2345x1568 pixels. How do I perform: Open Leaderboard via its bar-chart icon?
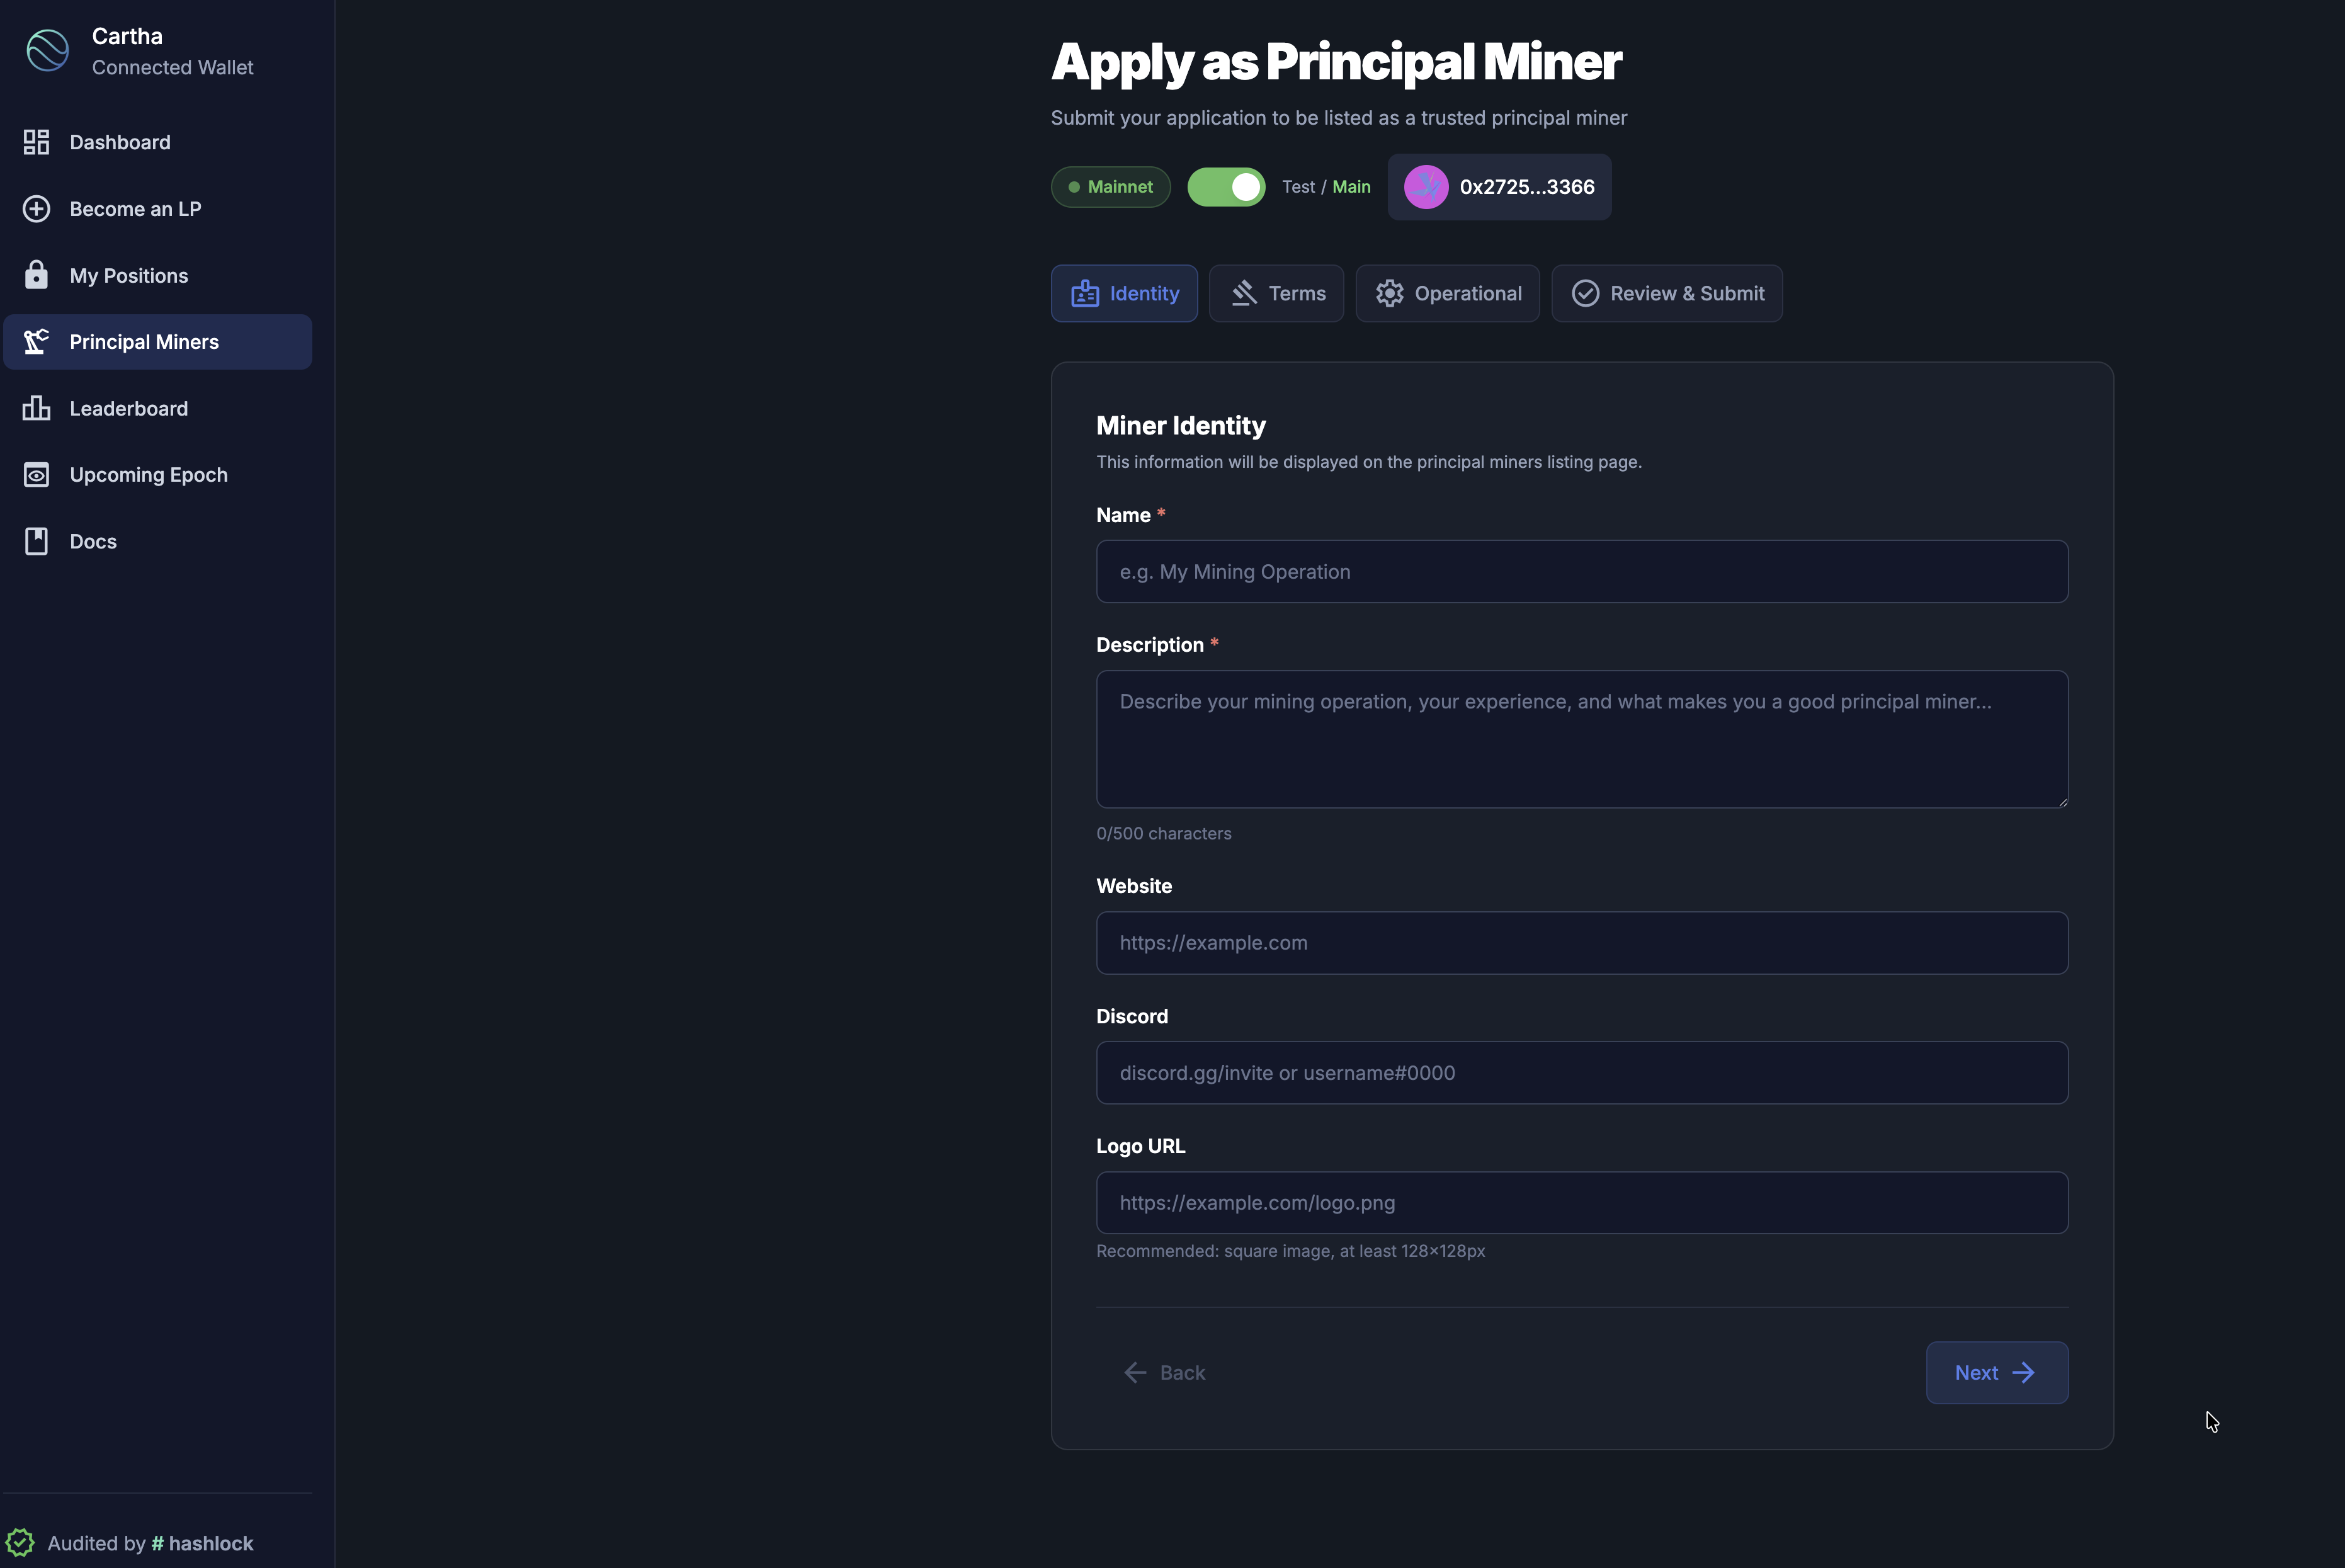pyautogui.click(x=37, y=408)
